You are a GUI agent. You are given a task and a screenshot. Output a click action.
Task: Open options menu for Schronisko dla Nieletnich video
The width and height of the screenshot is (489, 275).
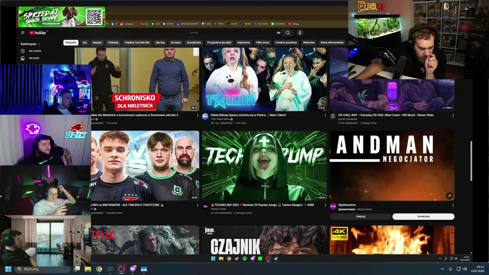click(x=198, y=115)
